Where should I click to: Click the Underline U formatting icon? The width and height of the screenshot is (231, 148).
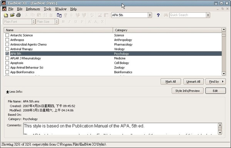[75, 22]
